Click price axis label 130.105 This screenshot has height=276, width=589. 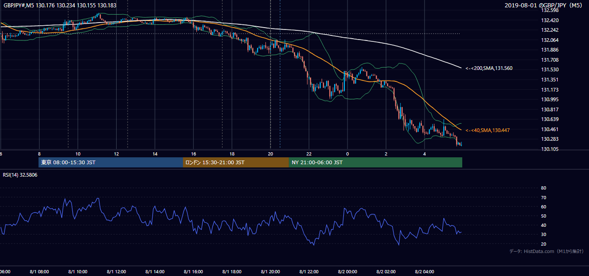coord(549,149)
